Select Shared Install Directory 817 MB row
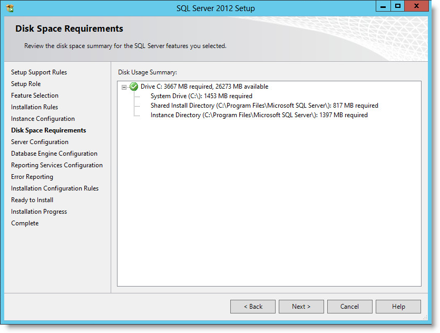Screen dimensions: 440x333 click(x=265, y=106)
